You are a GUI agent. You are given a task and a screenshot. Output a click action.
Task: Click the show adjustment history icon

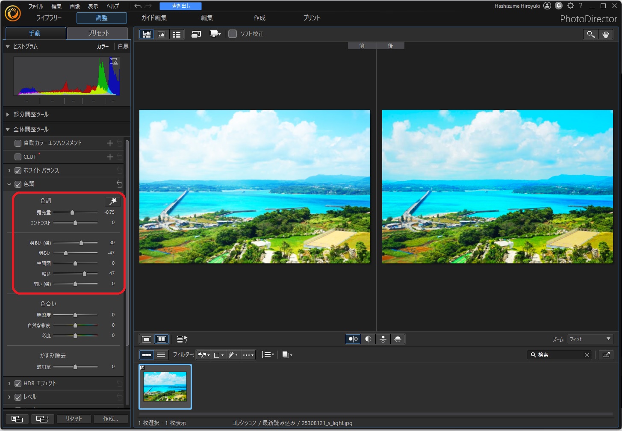pyautogui.click(x=182, y=339)
